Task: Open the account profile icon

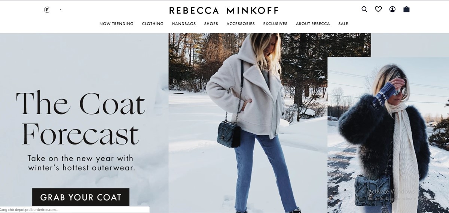Action: pyautogui.click(x=392, y=9)
